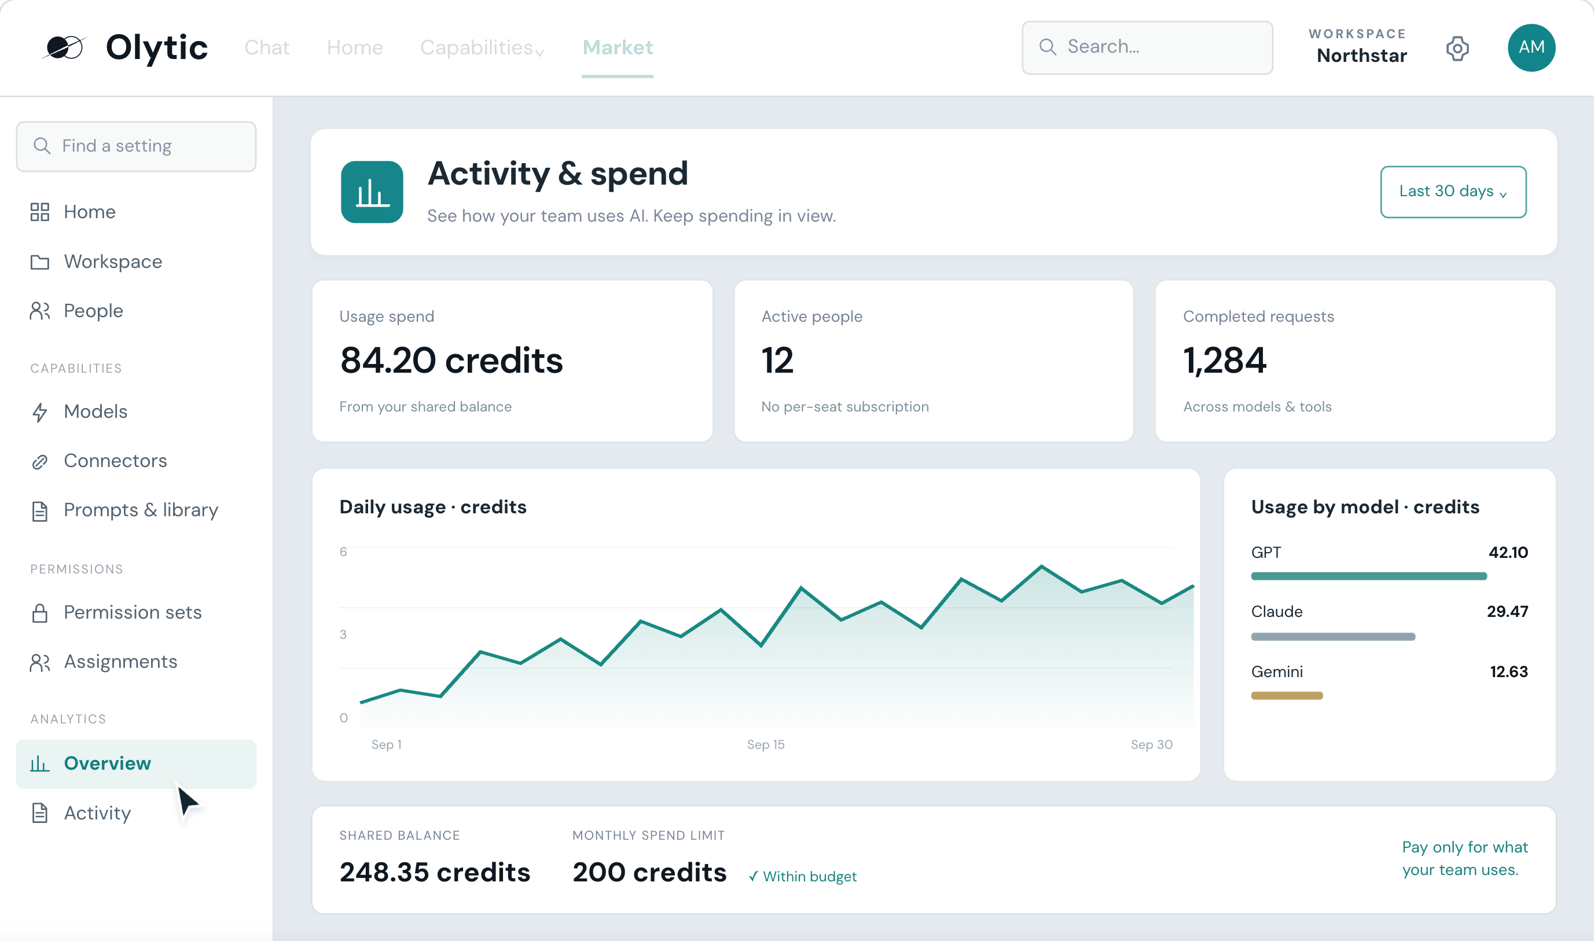The width and height of the screenshot is (1594, 941).
Task: Open the settings gear icon
Action: click(1457, 47)
